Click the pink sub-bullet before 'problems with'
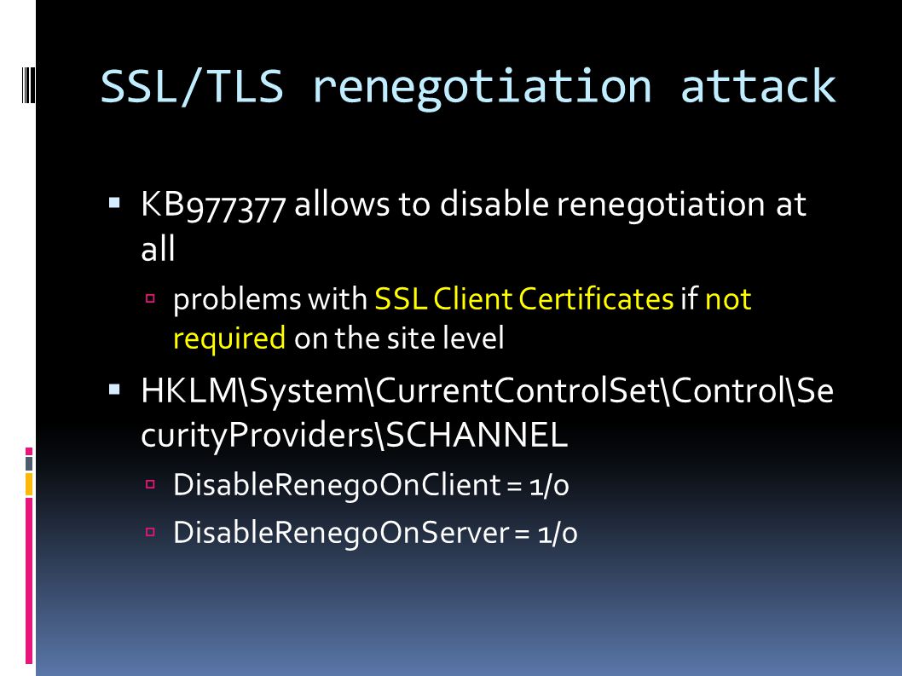Viewport: 902px width, 676px height. (x=151, y=298)
